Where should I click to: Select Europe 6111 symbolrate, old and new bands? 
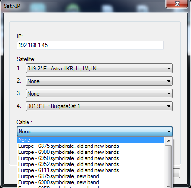[91, 170]
